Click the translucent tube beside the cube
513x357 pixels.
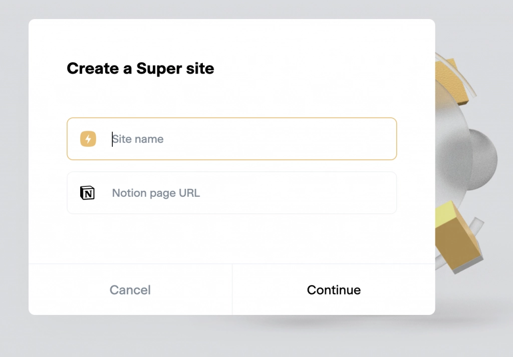477,226
